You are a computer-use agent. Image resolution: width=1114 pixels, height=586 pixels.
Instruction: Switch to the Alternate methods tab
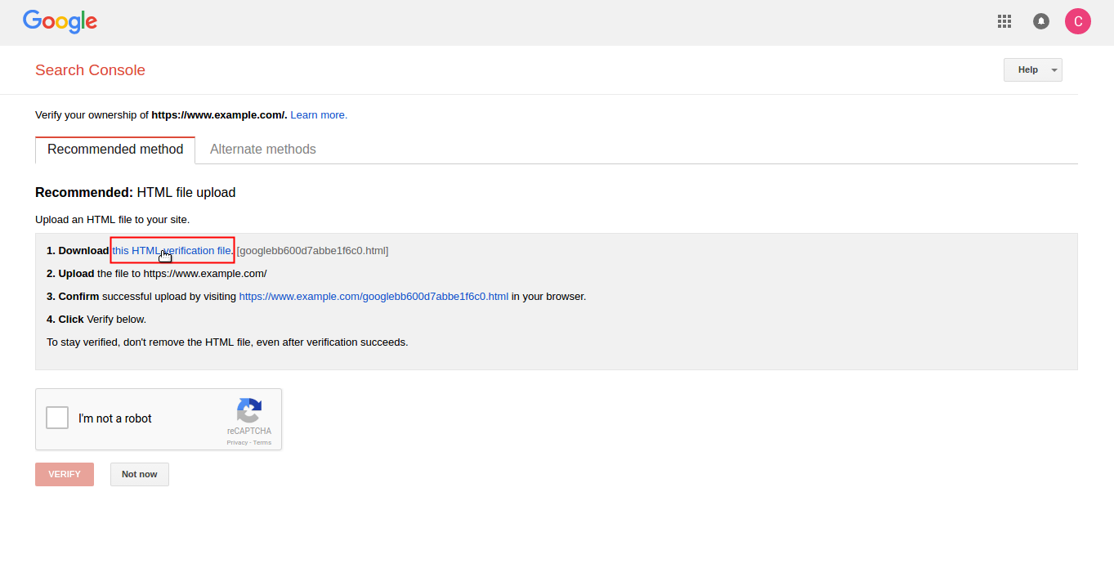click(263, 150)
